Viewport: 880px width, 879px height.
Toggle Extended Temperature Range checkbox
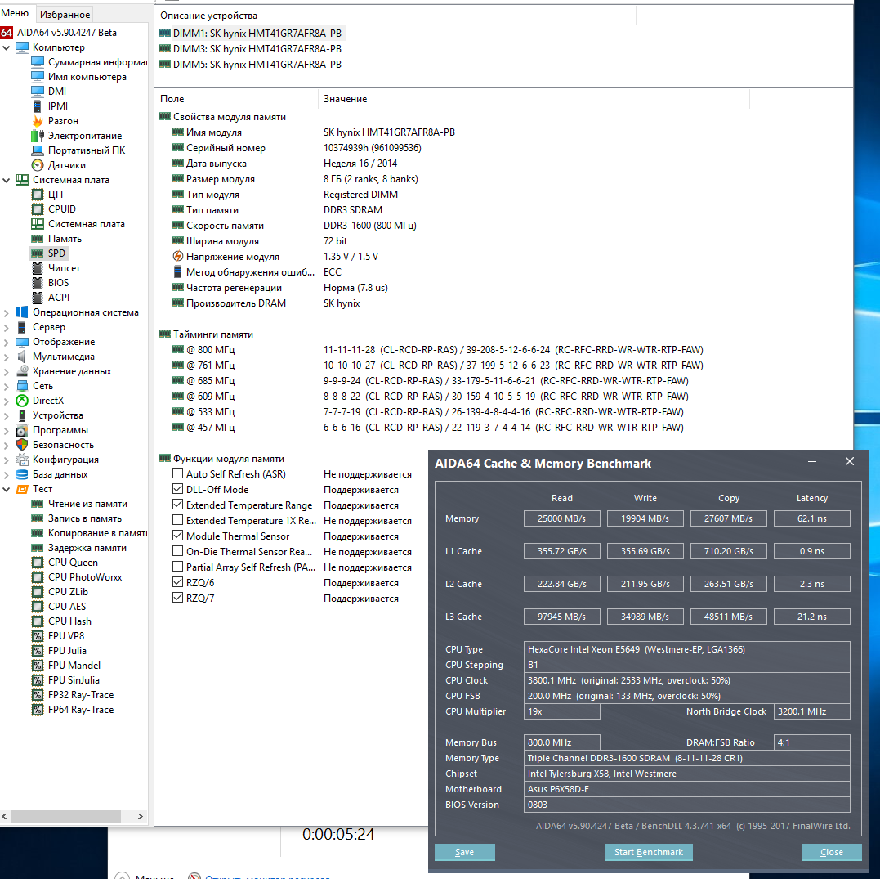tap(177, 505)
